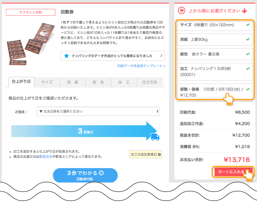The image size is (257, 202).
Task: Click the 3分でわかる 回数券印刷 button
Action: coord(85,175)
